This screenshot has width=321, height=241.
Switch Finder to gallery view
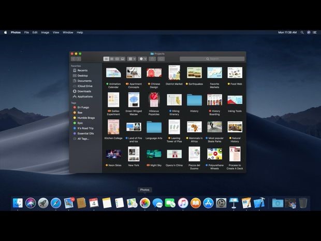(123, 59)
